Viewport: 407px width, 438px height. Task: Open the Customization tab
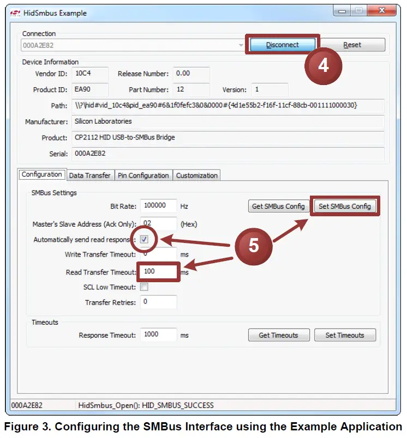[196, 175]
